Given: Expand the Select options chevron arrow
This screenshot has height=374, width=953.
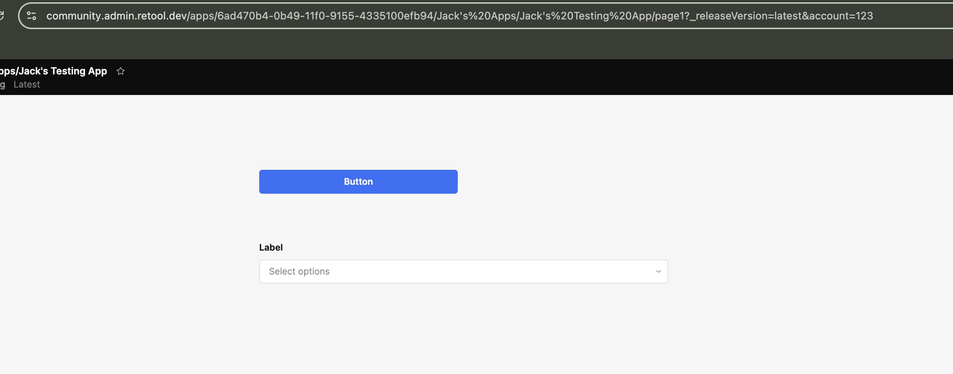Looking at the screenshot, I should coord(658,272).
